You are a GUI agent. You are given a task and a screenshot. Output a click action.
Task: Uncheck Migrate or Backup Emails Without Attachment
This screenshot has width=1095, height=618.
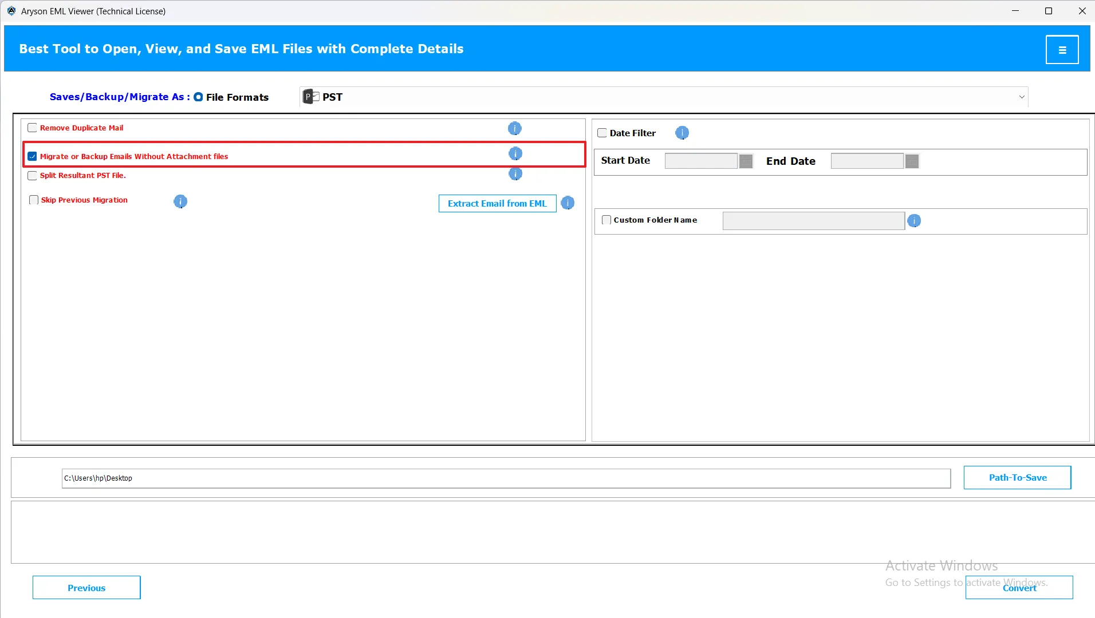(33, 156)
